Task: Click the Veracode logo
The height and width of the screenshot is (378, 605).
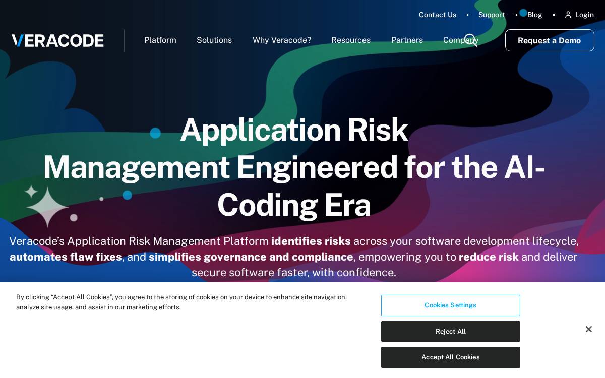Action: tap(57, 40)
